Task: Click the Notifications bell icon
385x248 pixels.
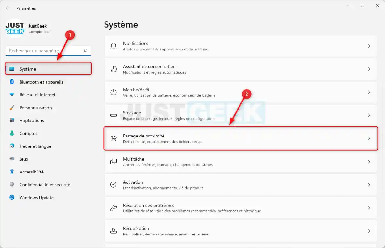Action: point(113,46)
